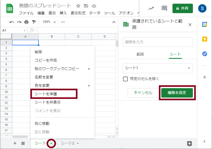This screenshot has width=212, height=149.
Task: Star the untitled spreadsheet
Action: [x=78, y=6]
